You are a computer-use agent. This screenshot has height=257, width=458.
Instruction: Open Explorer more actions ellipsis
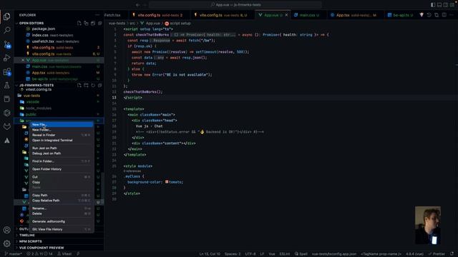97,15
